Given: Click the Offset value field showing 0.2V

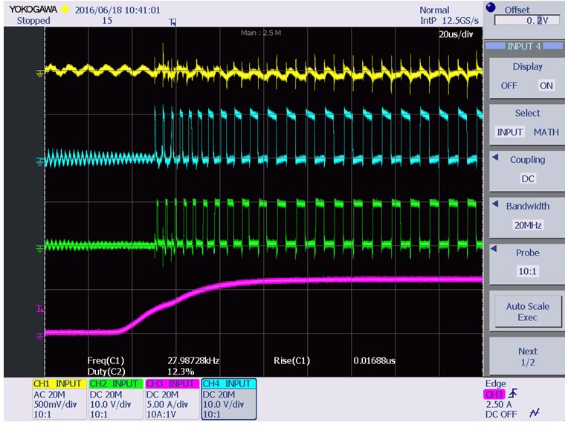Looking at the screenshot, I should tap(527, 21).
